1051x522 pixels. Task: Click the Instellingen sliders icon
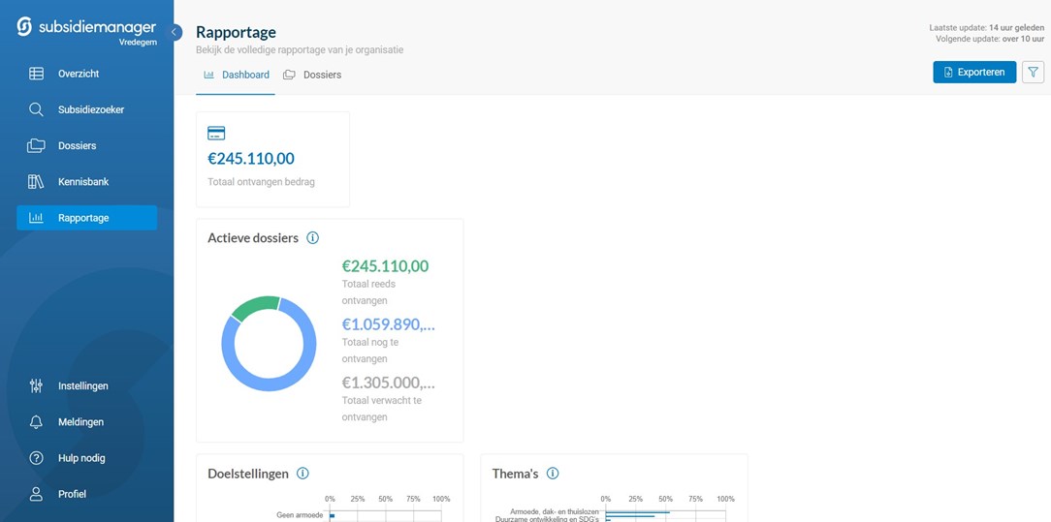36,386
